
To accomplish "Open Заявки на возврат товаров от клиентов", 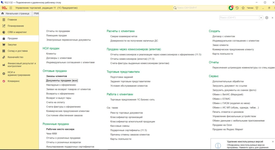I will click(68, 89).
